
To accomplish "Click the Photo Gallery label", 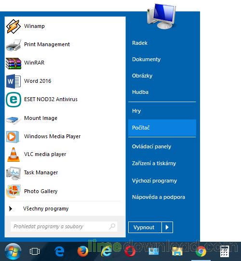I will 40,191.
